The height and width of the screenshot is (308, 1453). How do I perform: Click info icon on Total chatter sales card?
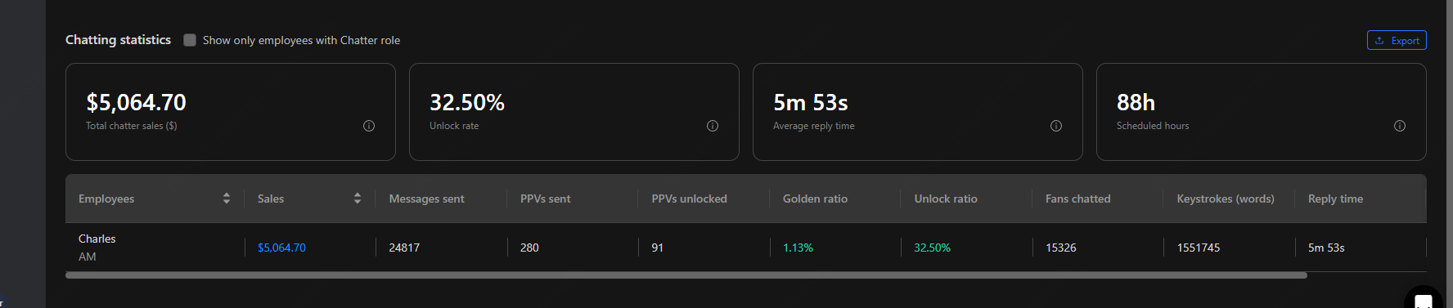(369, 126)
